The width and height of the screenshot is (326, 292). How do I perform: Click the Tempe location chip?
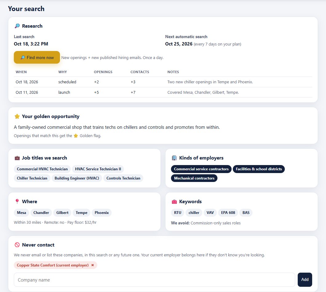click(81, 213)
